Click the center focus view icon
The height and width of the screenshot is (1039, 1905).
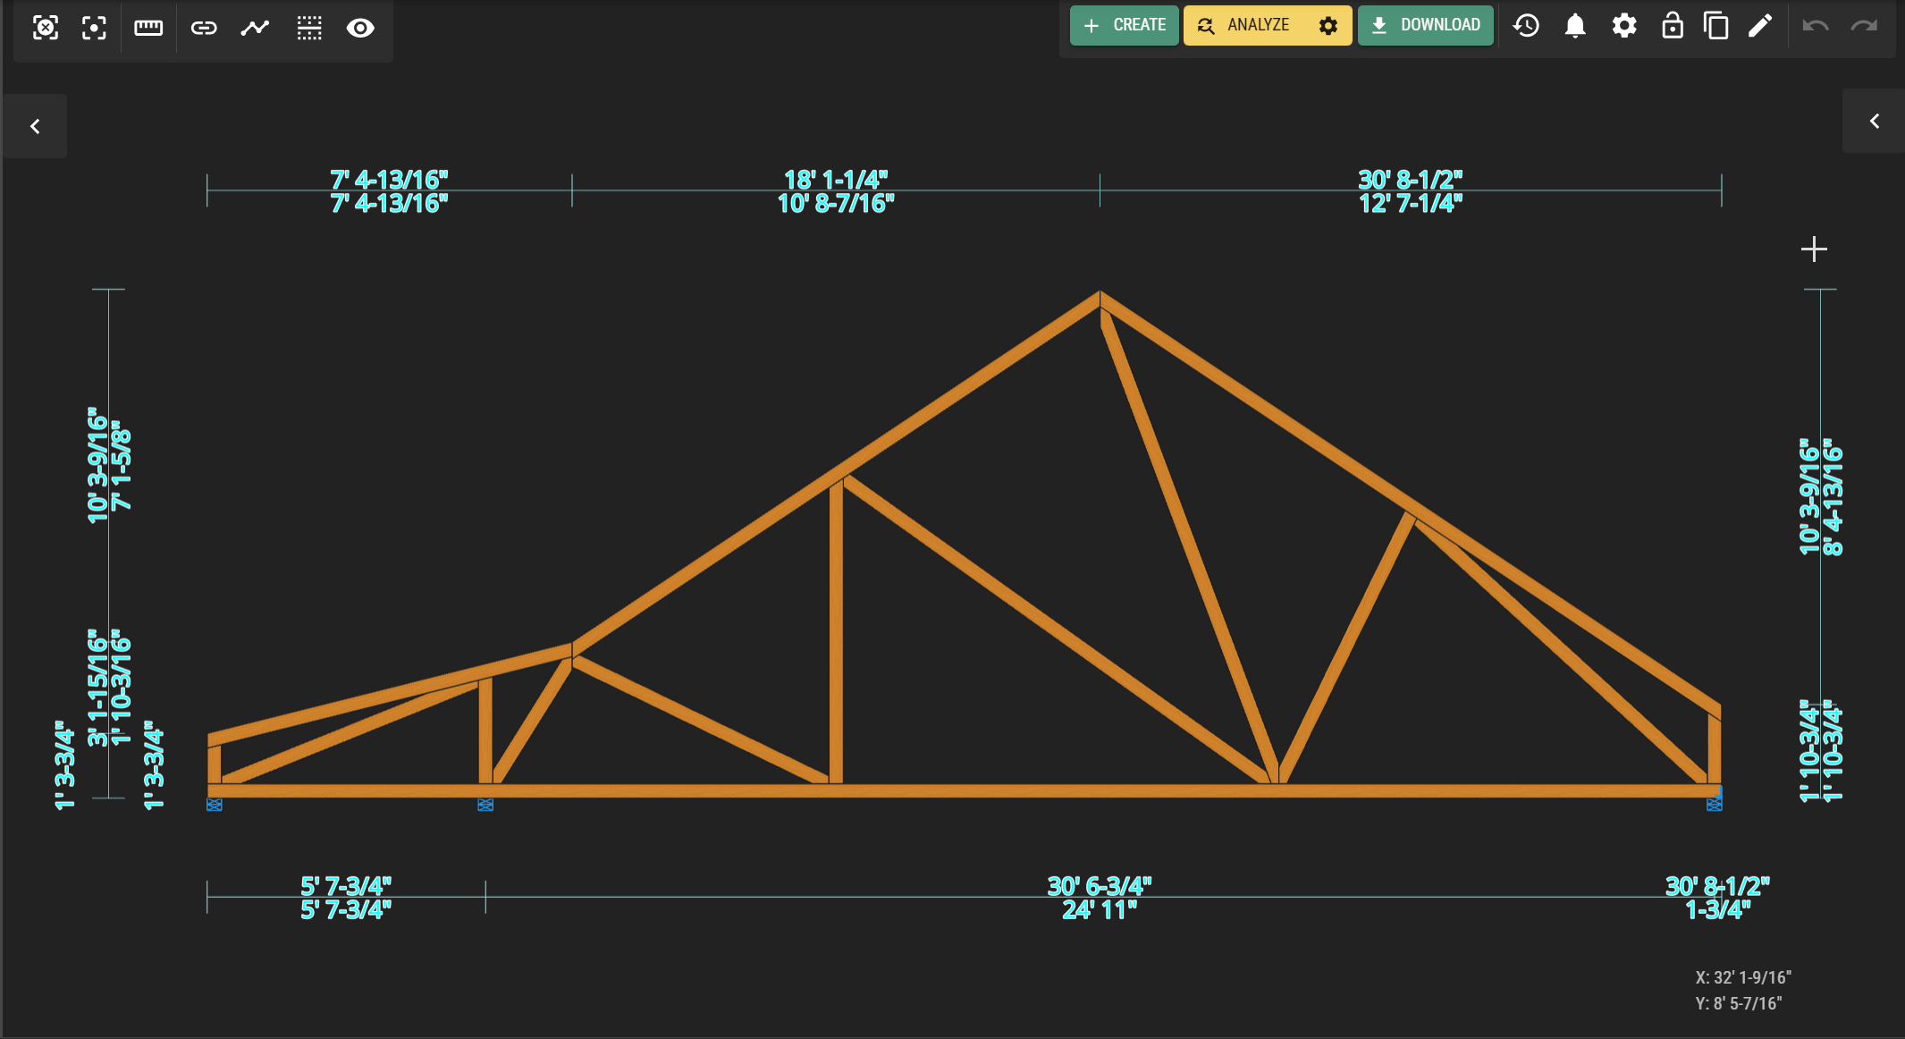tap(94, 28)
